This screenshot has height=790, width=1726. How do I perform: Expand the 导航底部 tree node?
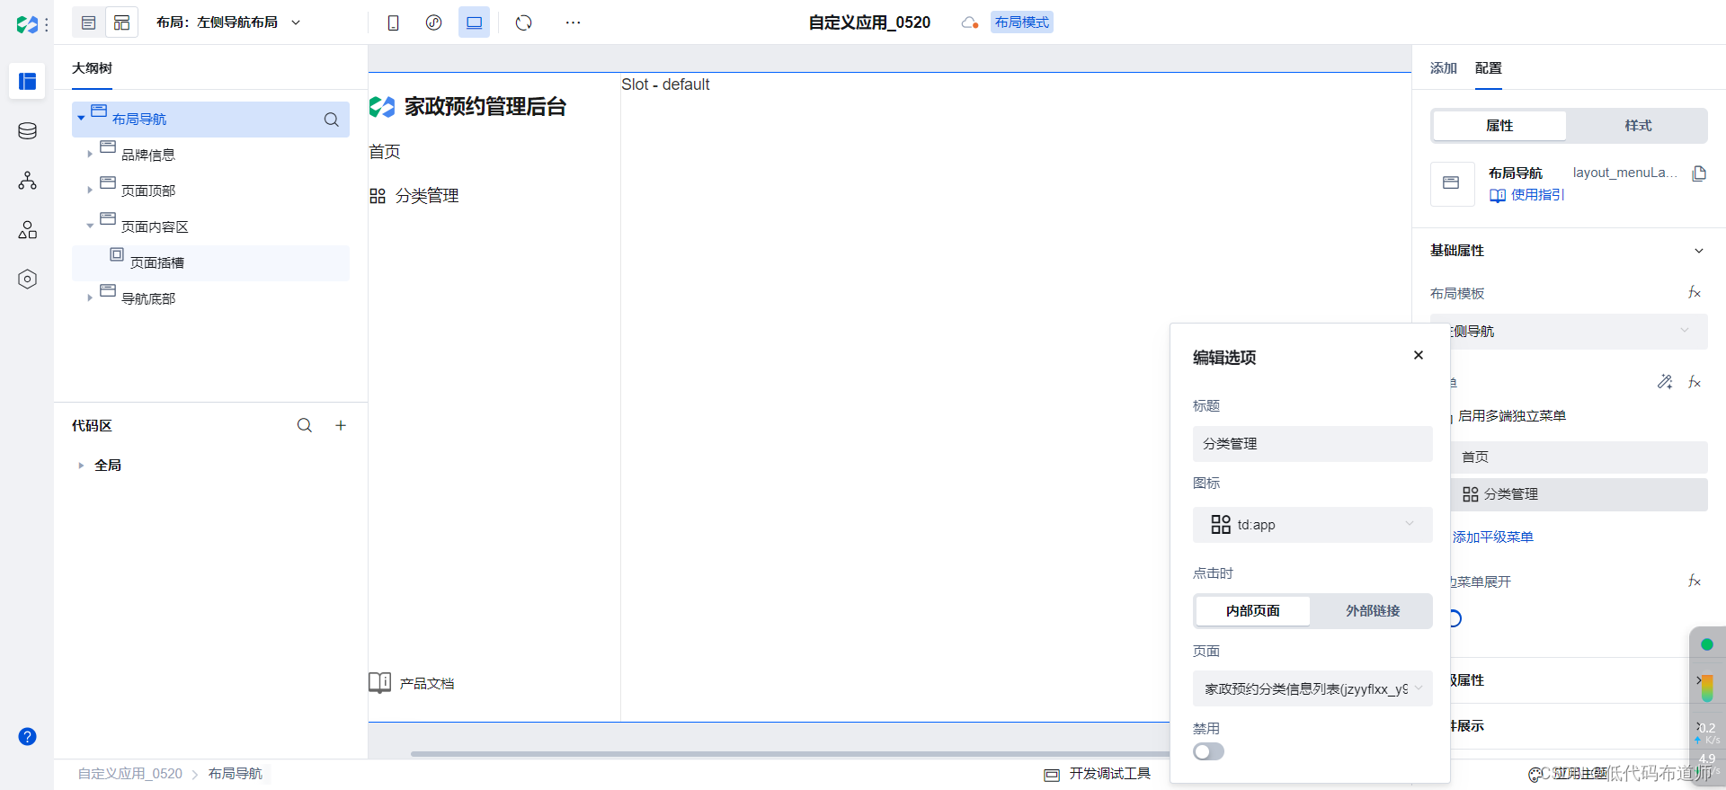90,298
